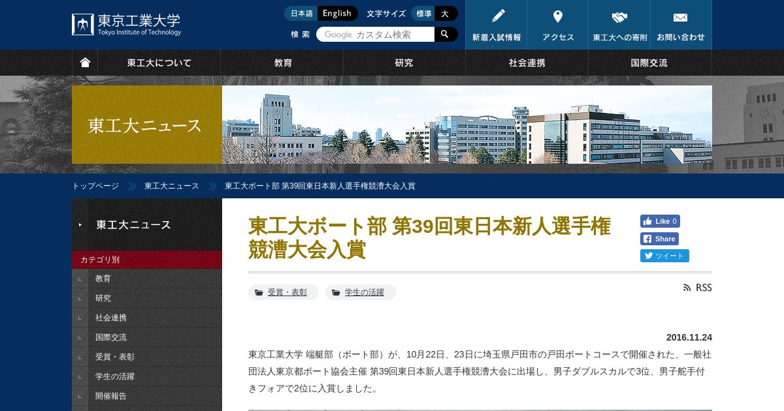784x411 pixels.
Task: Click the article headline text
Action: [429, 237]
